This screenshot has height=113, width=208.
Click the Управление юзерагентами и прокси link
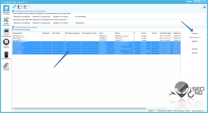[31, 11]
